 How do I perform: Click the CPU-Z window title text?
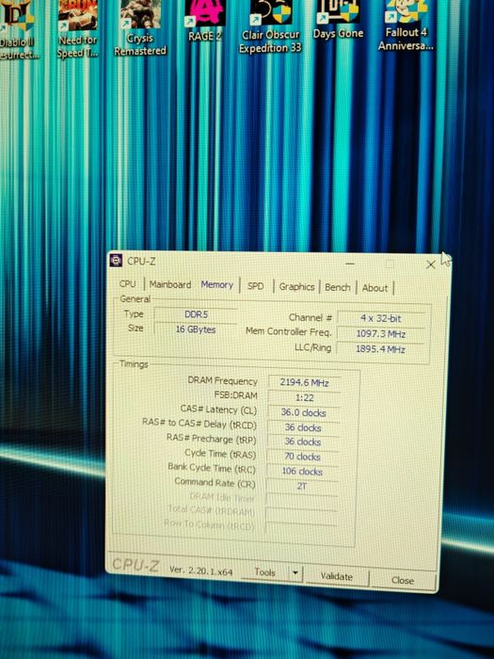[141, 261]
